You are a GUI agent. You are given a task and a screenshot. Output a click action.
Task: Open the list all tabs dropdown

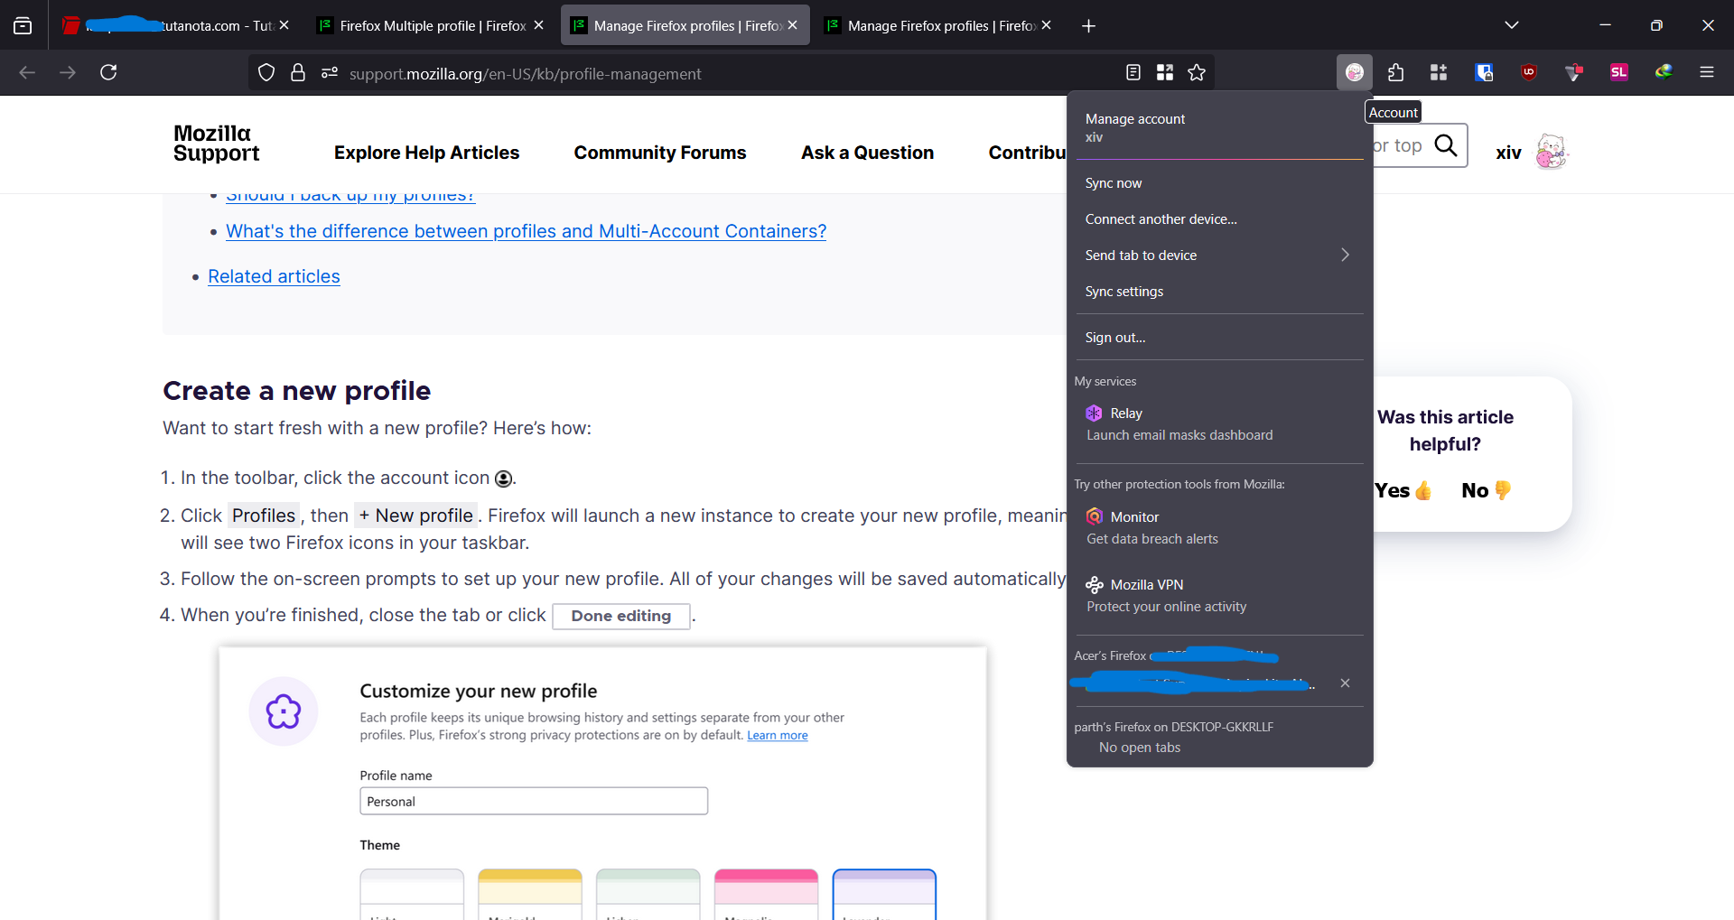click(1511, 25)
